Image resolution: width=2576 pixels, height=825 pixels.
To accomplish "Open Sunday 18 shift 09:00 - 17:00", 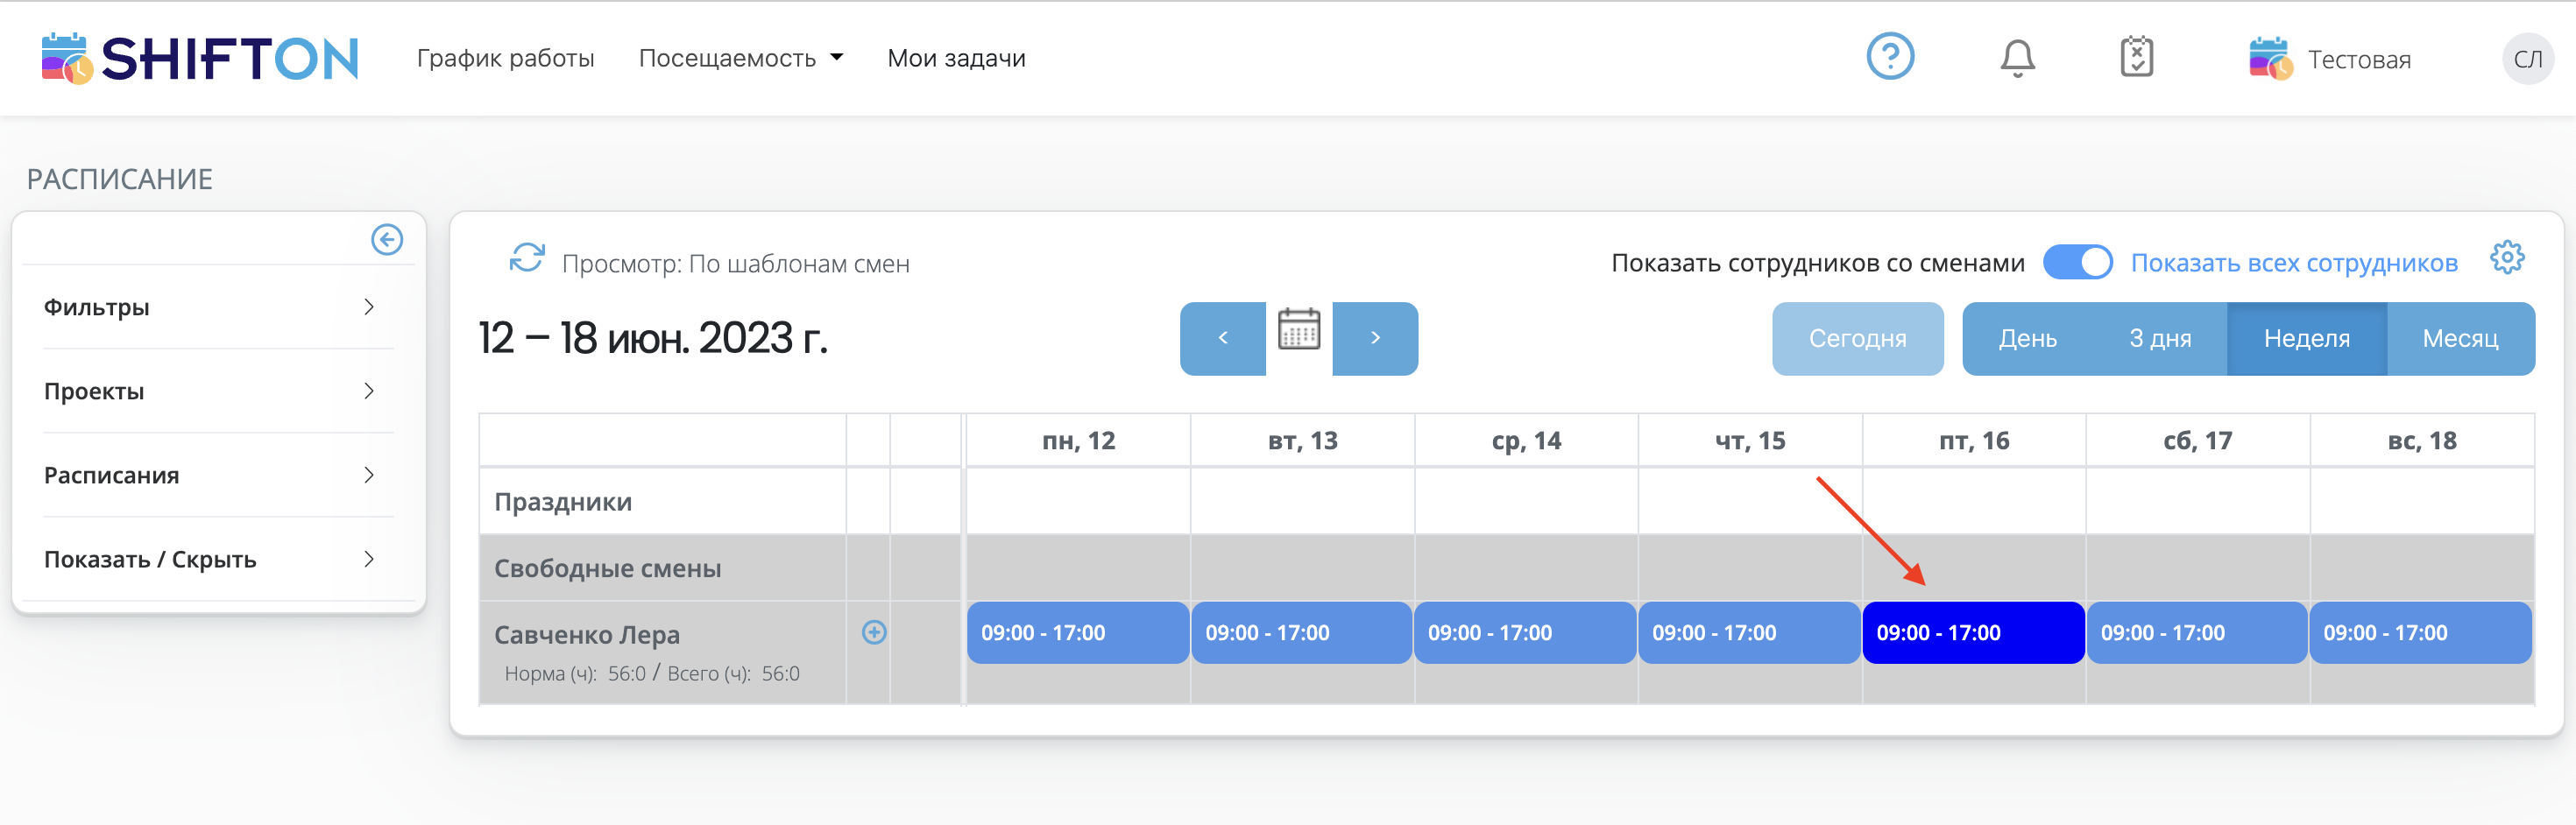I will 2420,632.
